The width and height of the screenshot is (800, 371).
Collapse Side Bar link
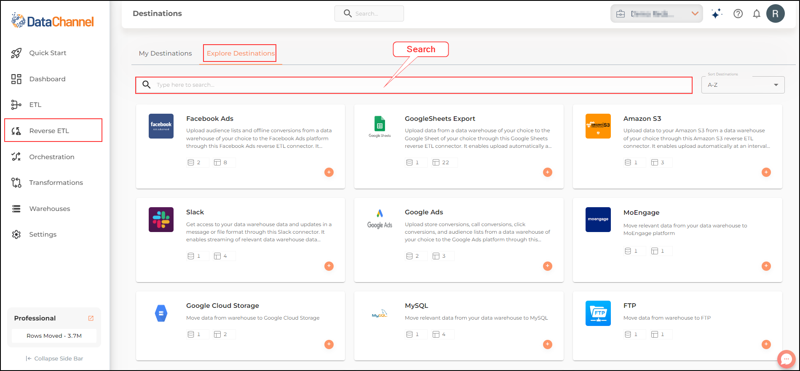coord(54,359)
